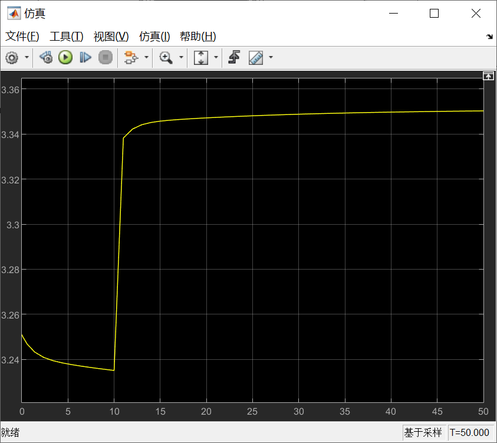The width and height of the screenshot is (497, 443).
Task: Open the scope configuration properties gear
Action: point(12,58)
